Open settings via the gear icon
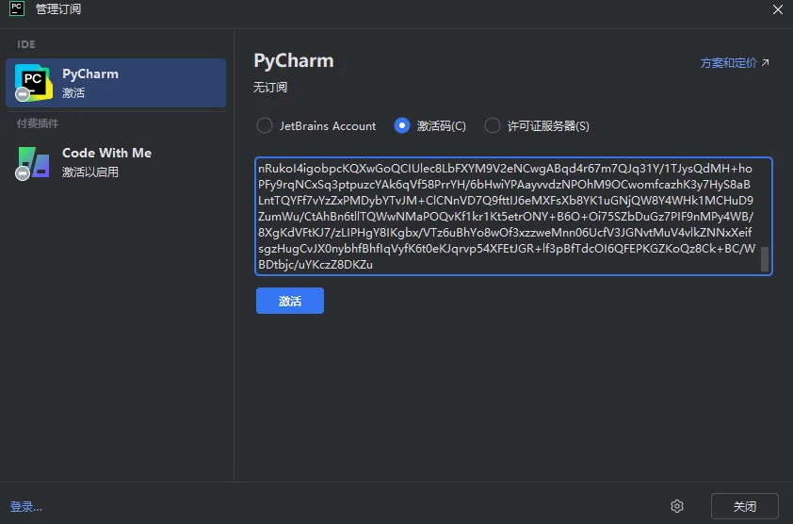The height and width of the screenshot is (524, 793). [x=677, y=506]
